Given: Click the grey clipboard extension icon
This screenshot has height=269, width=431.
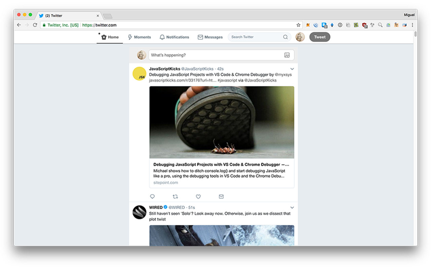Looking at the screenshot, I should click(348, 25).
